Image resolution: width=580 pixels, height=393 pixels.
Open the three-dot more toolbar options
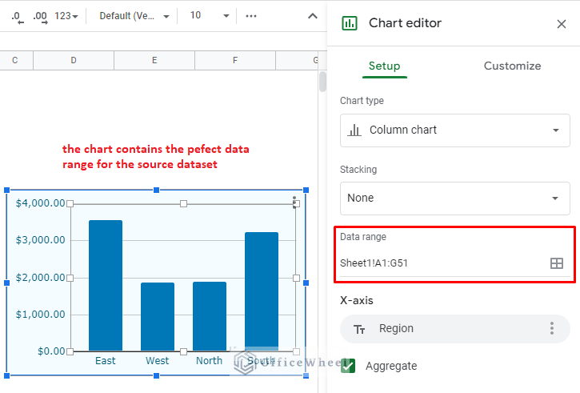pyautogui.click(x=251, y=16)
